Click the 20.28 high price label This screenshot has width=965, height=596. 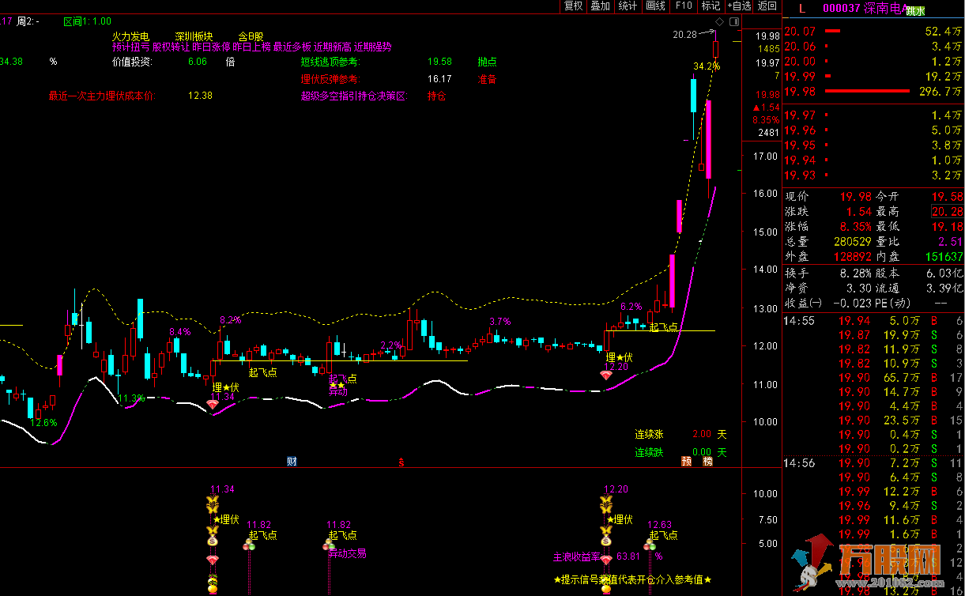[684, 34]
